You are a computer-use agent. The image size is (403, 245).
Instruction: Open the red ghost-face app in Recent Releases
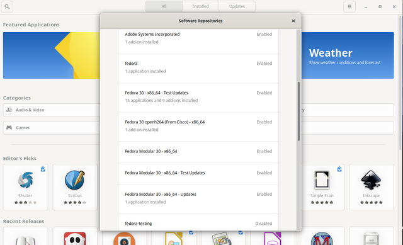(75, 239)
